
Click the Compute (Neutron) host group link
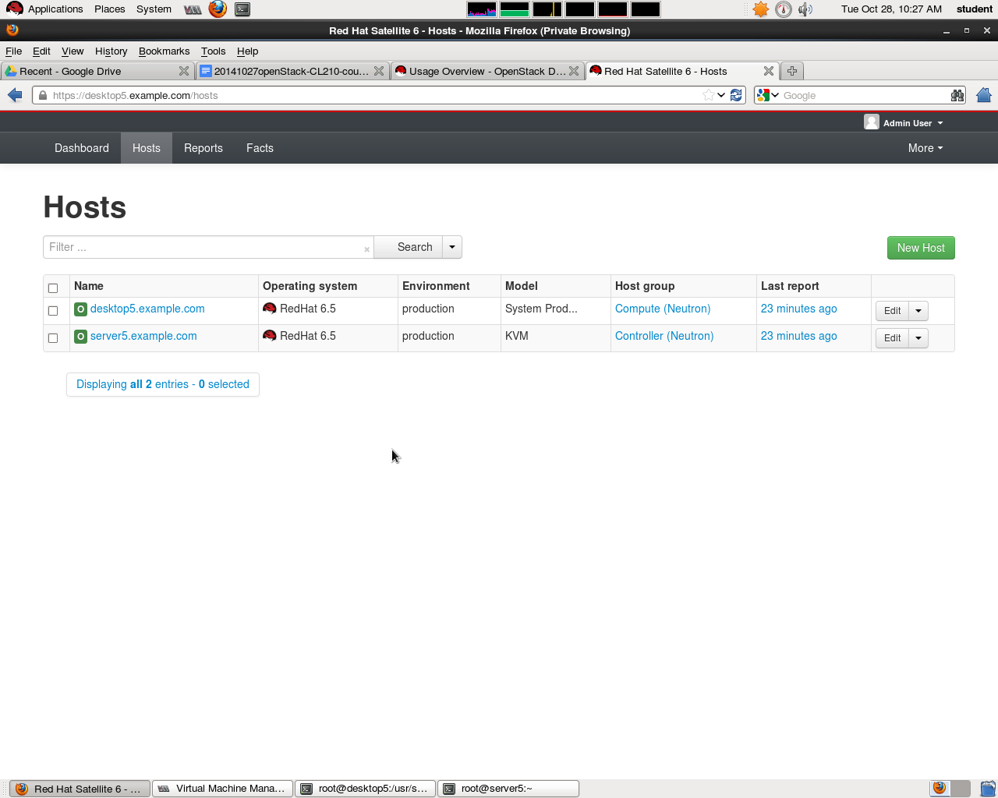pyautogui.click(x=663, y=309)
